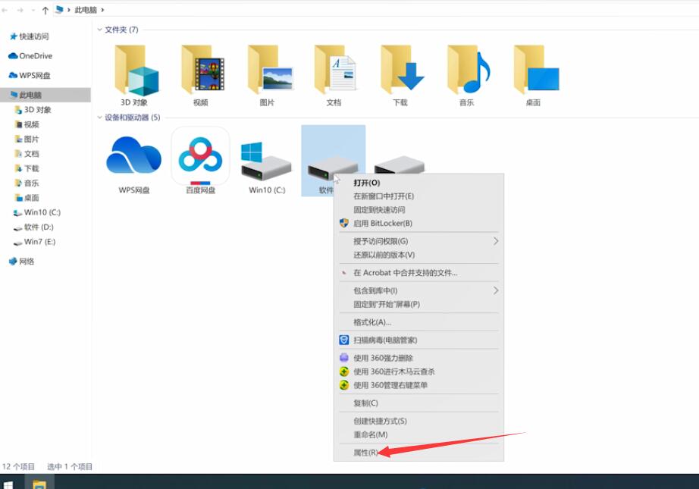
Task: Choose 使用 360强力删除 menu entry
Action: (x=418, y=358)
